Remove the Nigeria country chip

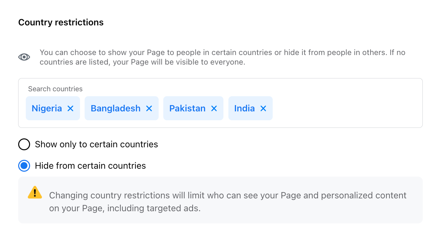click(70, 108)
